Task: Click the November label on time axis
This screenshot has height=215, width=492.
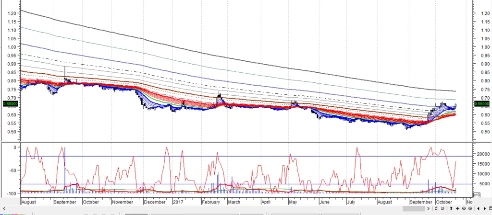Action: click(x=123, y=202)
